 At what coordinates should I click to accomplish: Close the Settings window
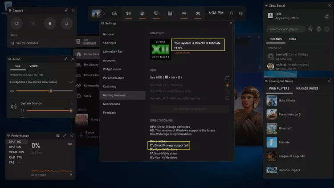tap(231, 23)
